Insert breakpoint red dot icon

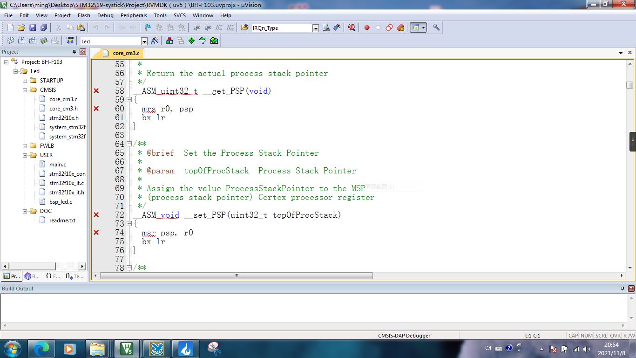point(366,28)
